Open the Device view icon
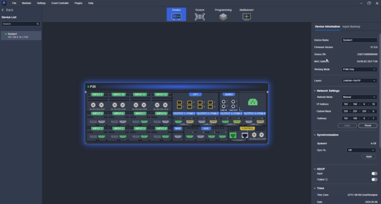381x204 pixels. click(x=176, y=16)
